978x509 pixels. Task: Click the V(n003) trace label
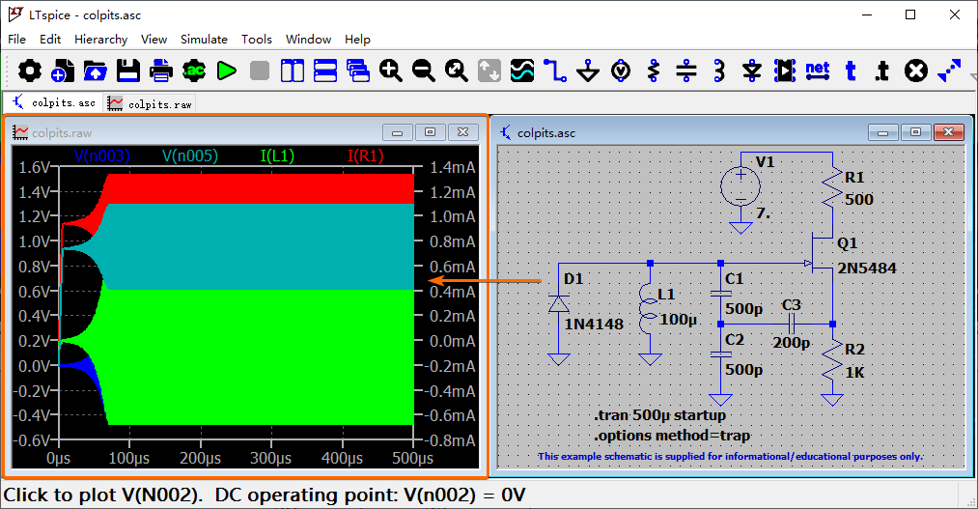click(x=101, y=156)
